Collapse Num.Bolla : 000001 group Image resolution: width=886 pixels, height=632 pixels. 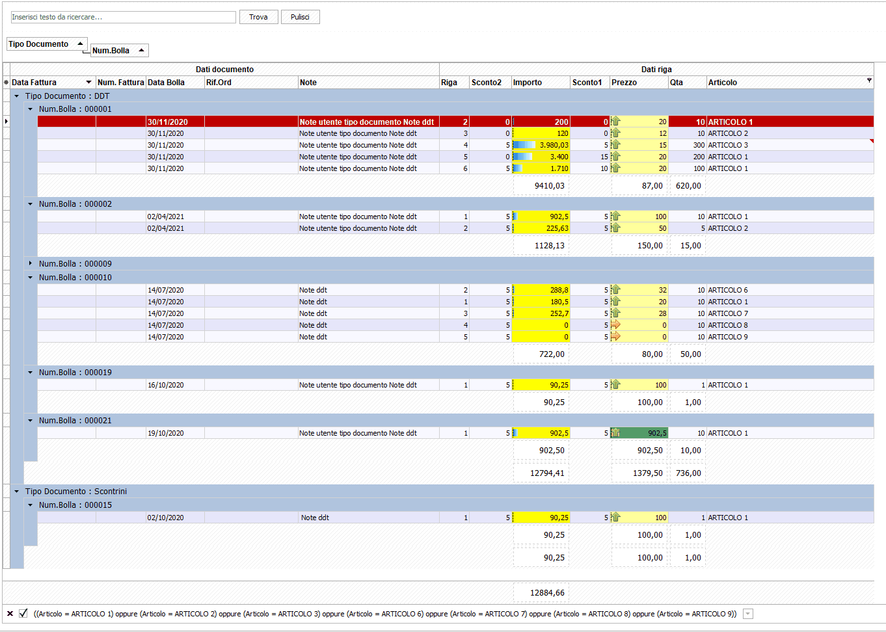pyautogui.click(x=30, y=109)
